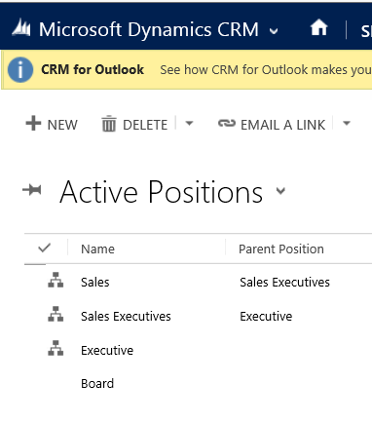372x421 pixels.
Task: Click the hierarchy icon for Sales Executives row
Action: 56,314
